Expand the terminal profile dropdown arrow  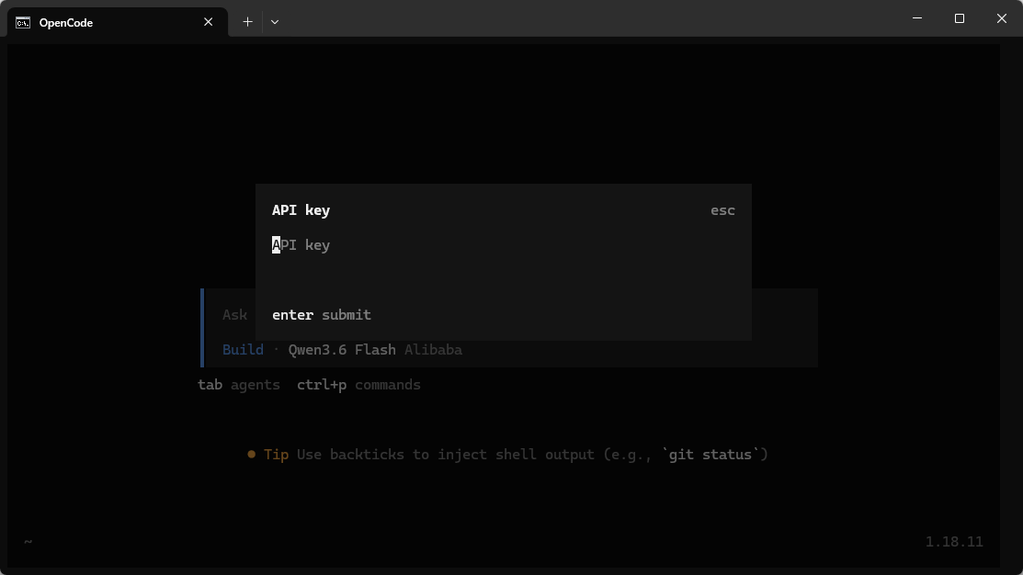click(x=275, y=22)
